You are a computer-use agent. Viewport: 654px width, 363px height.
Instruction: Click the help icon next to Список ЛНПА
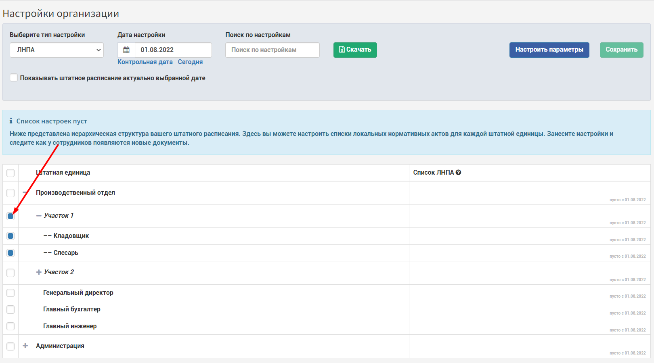[x=458, y=172]
